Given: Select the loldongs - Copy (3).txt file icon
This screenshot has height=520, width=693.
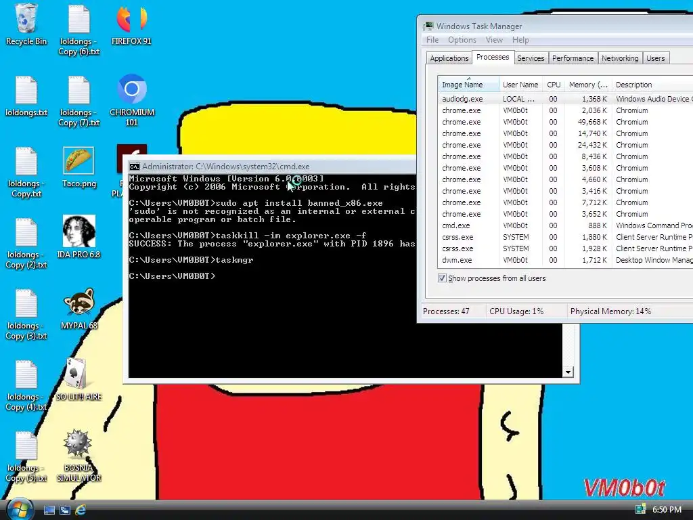Looking at the screenshot, I should 26,314.
